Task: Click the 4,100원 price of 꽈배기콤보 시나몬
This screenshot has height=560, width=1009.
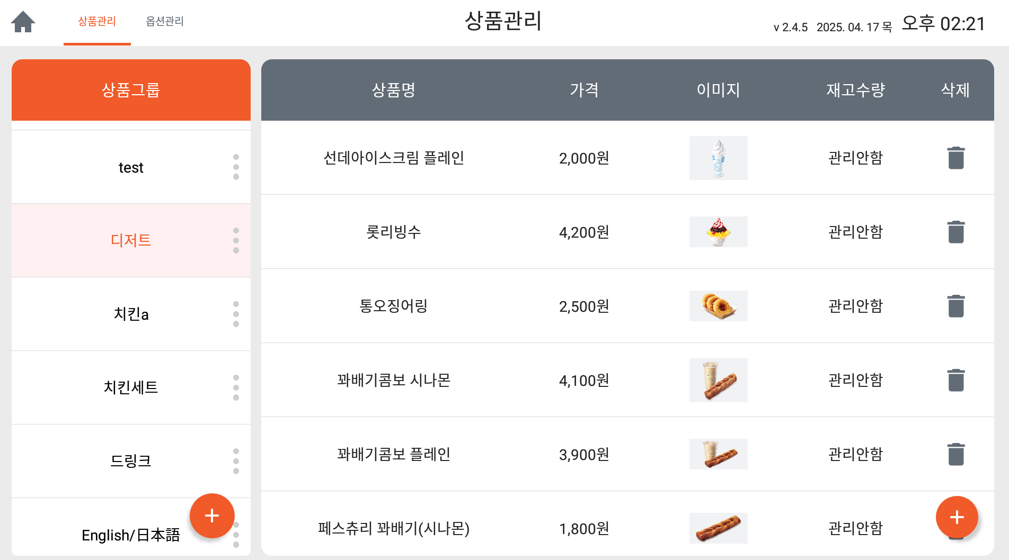Action: coord(584,380)
